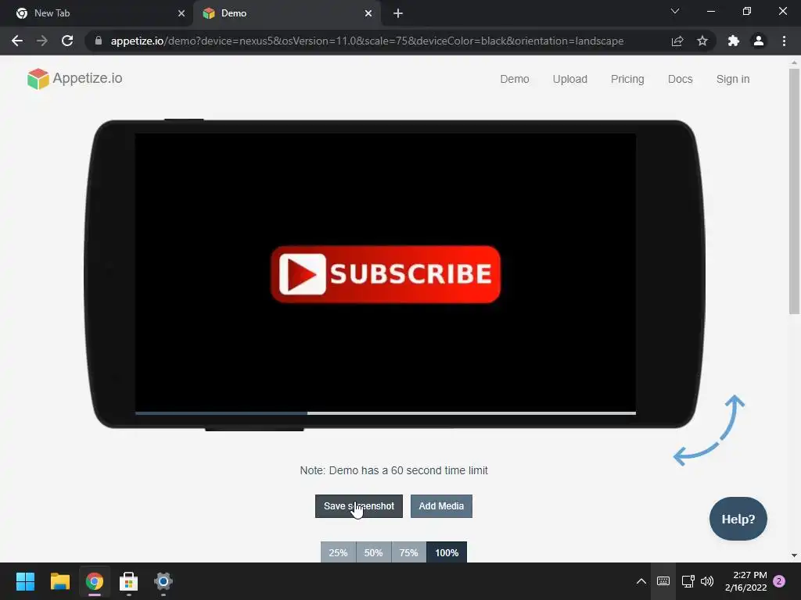Image resolution: width=801 pixels, height=600 pixels.
Task: Set device scale to 25%
Action: click(x=338, y=552)
